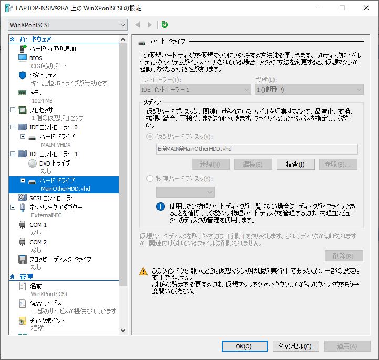Select the ExternalNIC network label
Viewport: 379px width, 360px height.
pyautogui.click(x=46, y=215)
